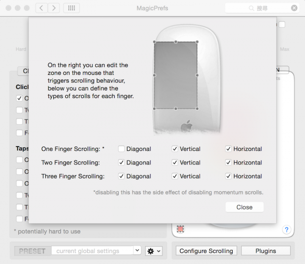Click the right-middle handle of the scroll zone
Screen dimensions: 305x264
(197, 75)
